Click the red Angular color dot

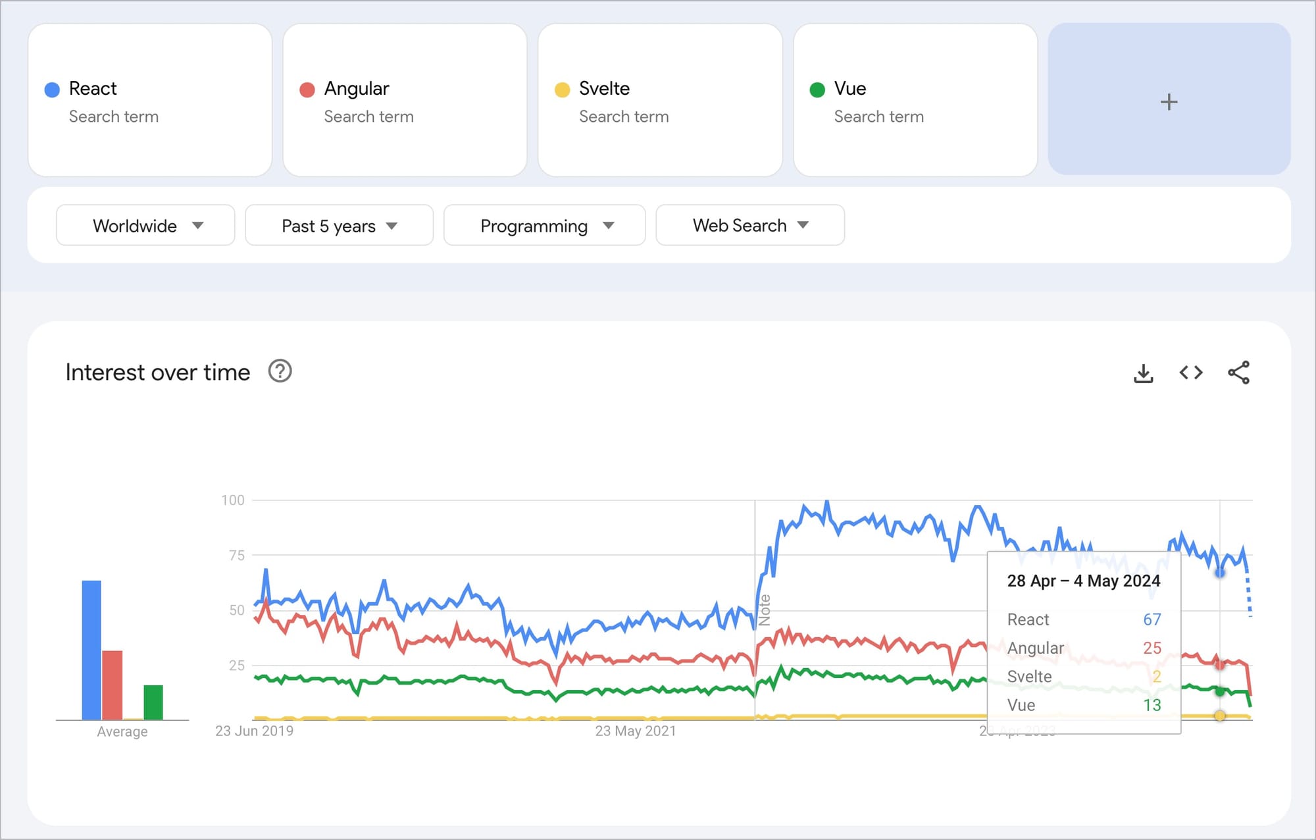click(307, 90)
